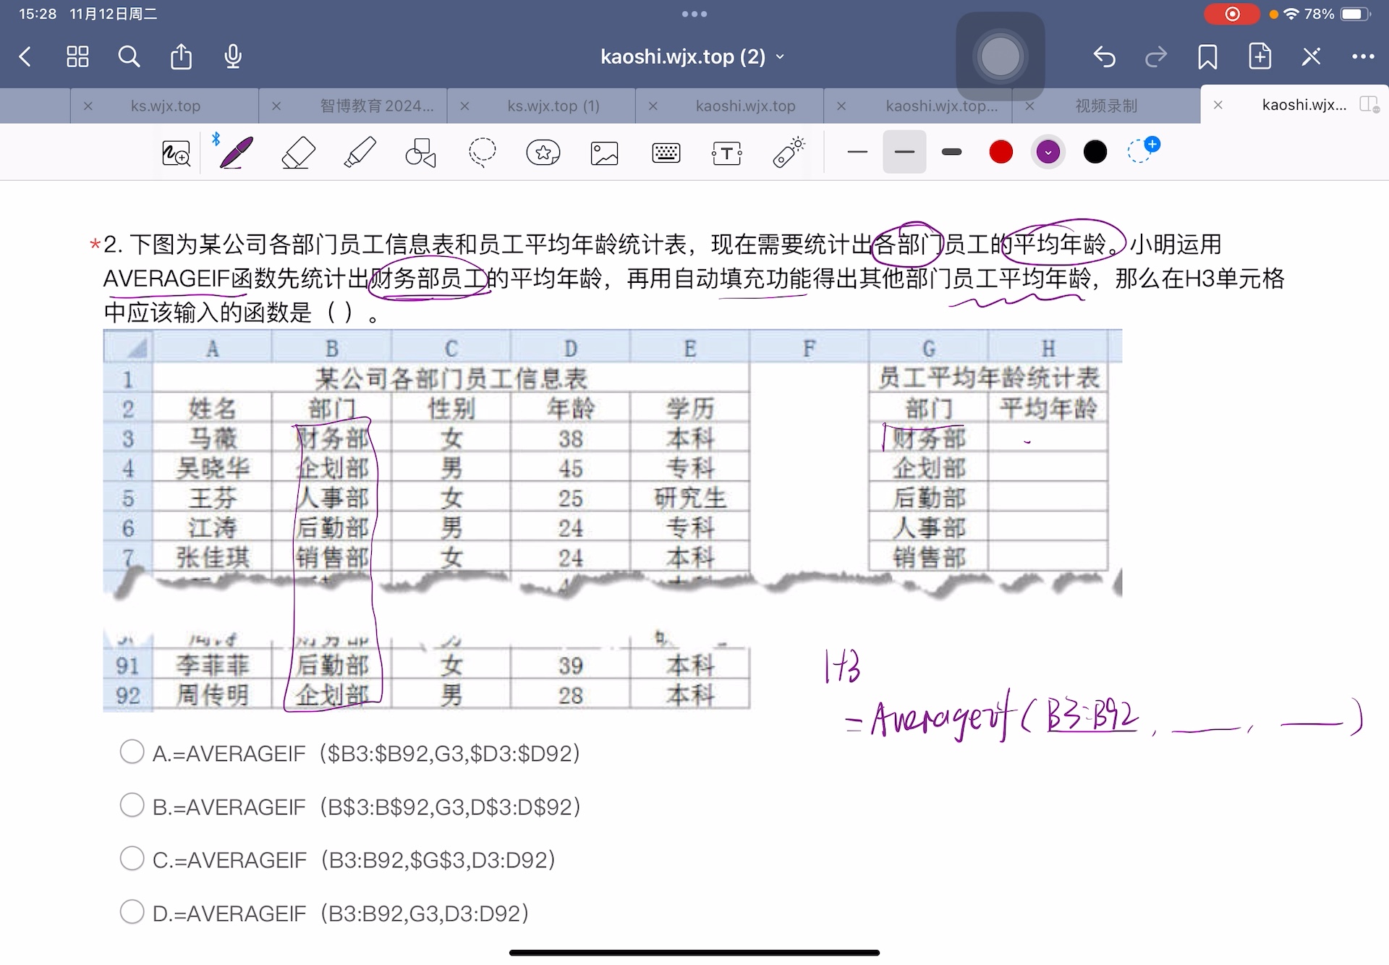
Task: Open split view tab icon
Action: (x=1369, y=105)
